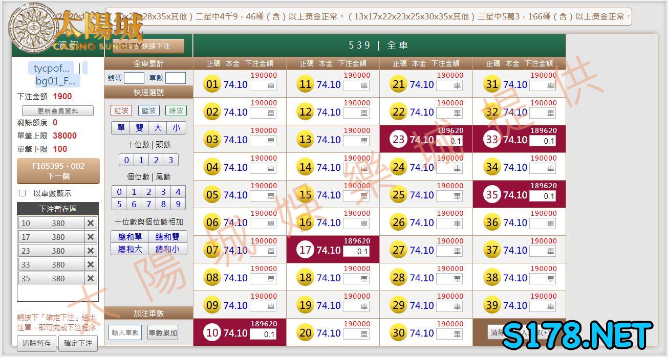
Task: Click 清除暫存 to clear pending bets
Action: coord(36,343)
